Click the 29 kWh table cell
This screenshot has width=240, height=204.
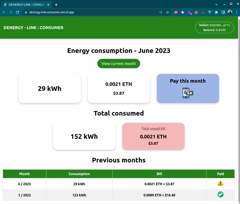[x=79, y=184]
